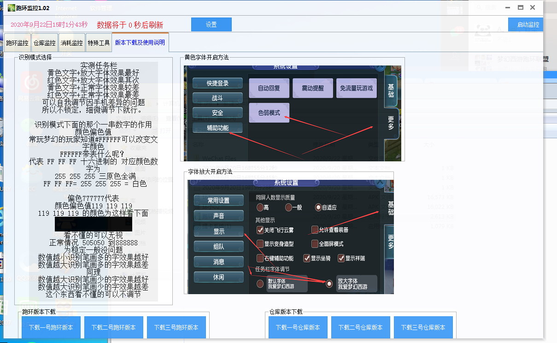Select the 默认字体 radio button
The width and height of the screenshot is (557, 343).
260,284
